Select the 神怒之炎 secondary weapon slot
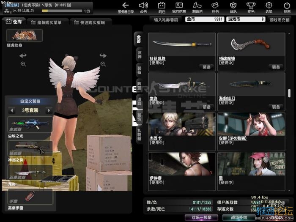 (x=30, y=148)
